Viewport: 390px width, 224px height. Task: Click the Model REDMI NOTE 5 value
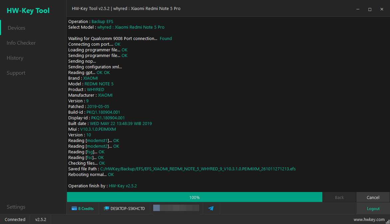pos(99,84)
